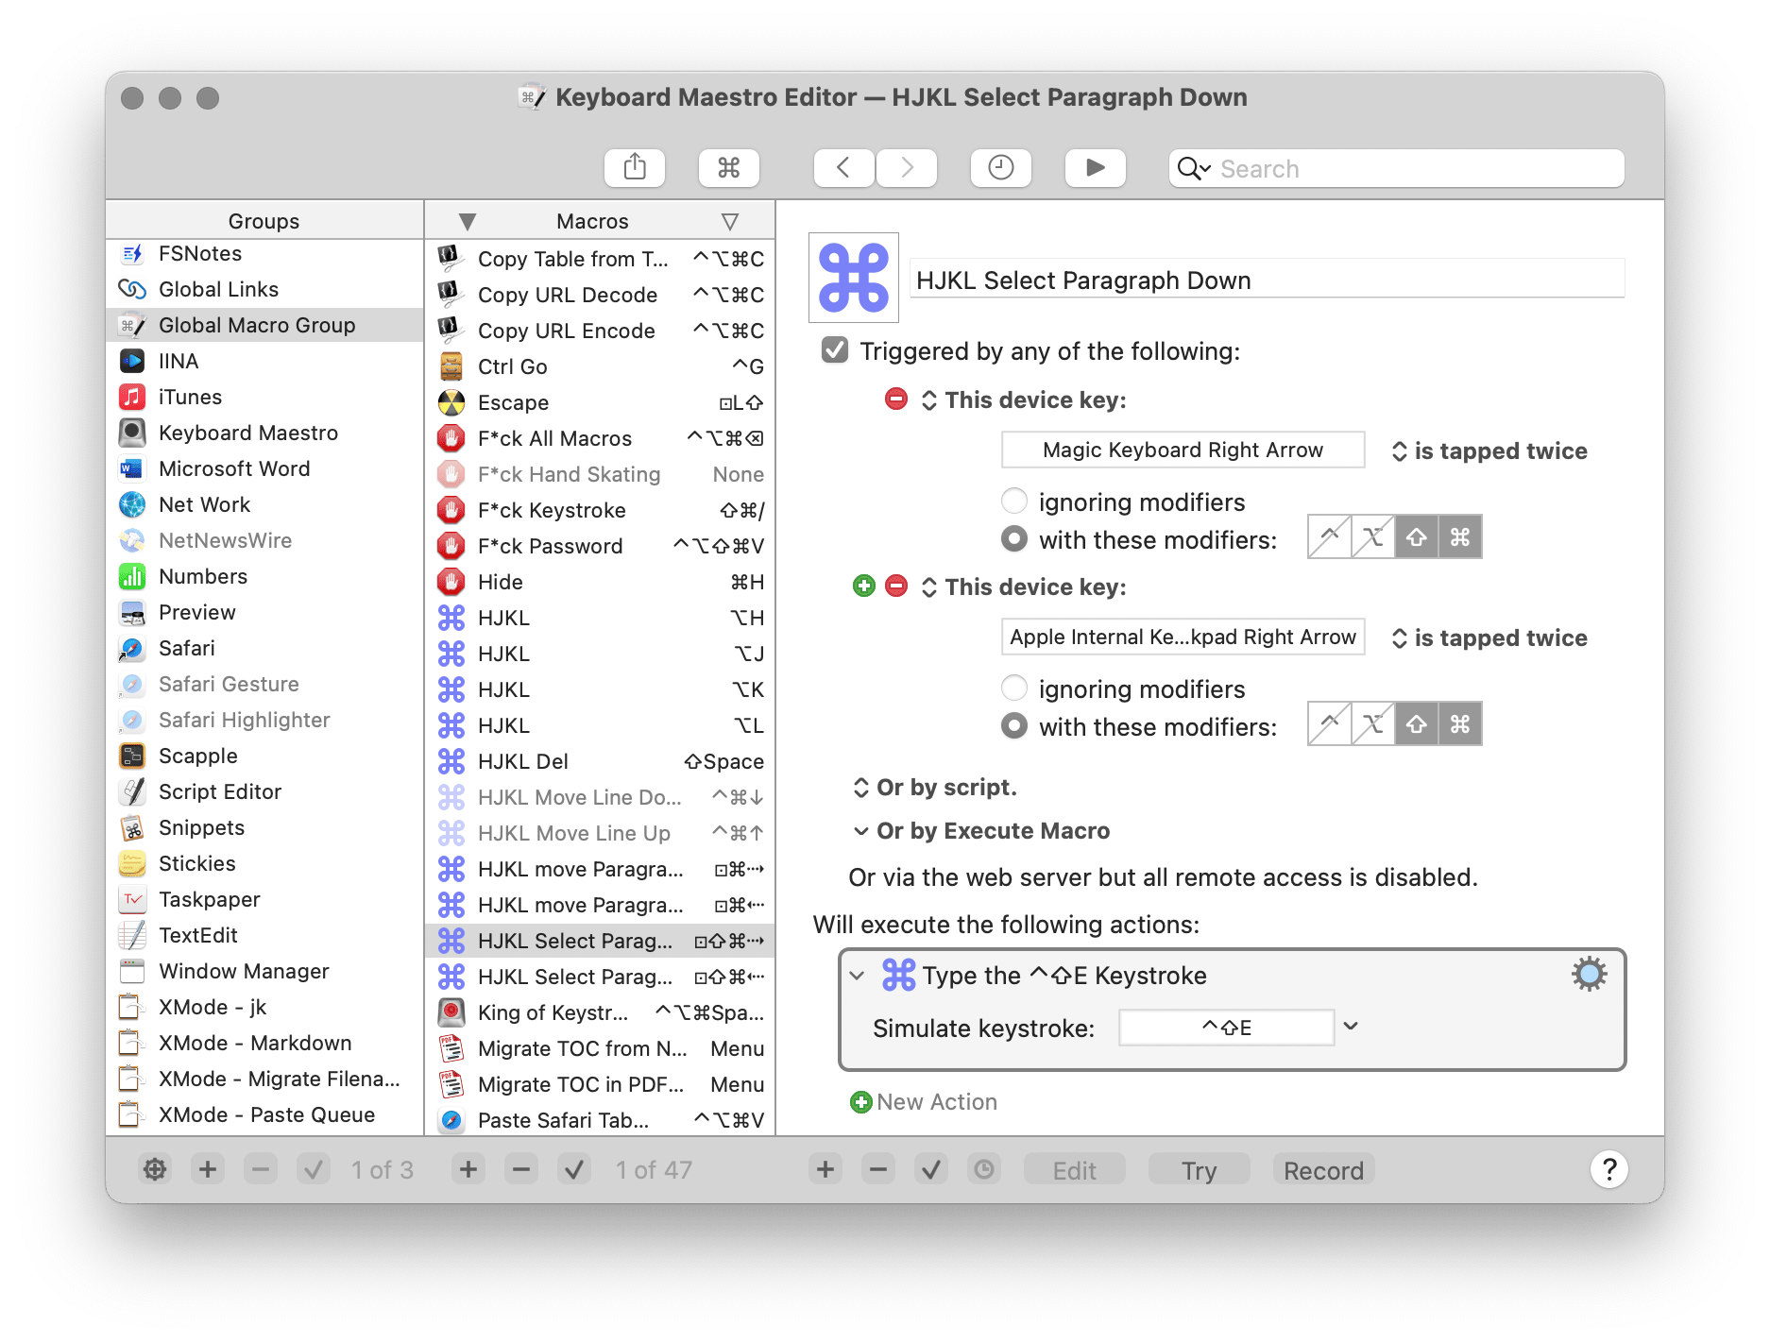1770x1343 pixels.
Task: Select the Window Manager group
Action: tap(264, 971)
